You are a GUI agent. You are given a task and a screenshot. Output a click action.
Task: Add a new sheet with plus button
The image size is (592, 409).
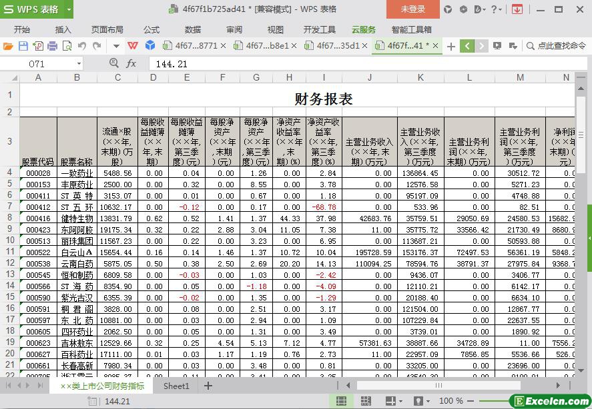tap(208, 386)
